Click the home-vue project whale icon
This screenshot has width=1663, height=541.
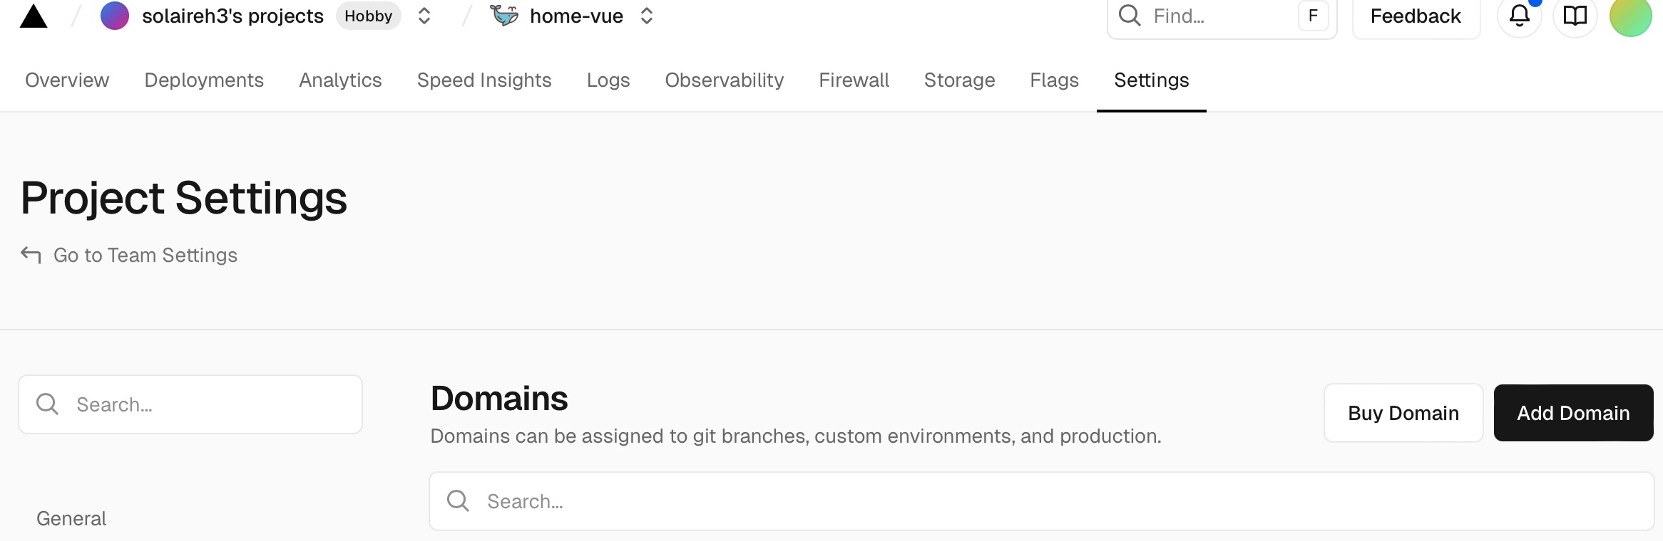(x=505, y=15)
